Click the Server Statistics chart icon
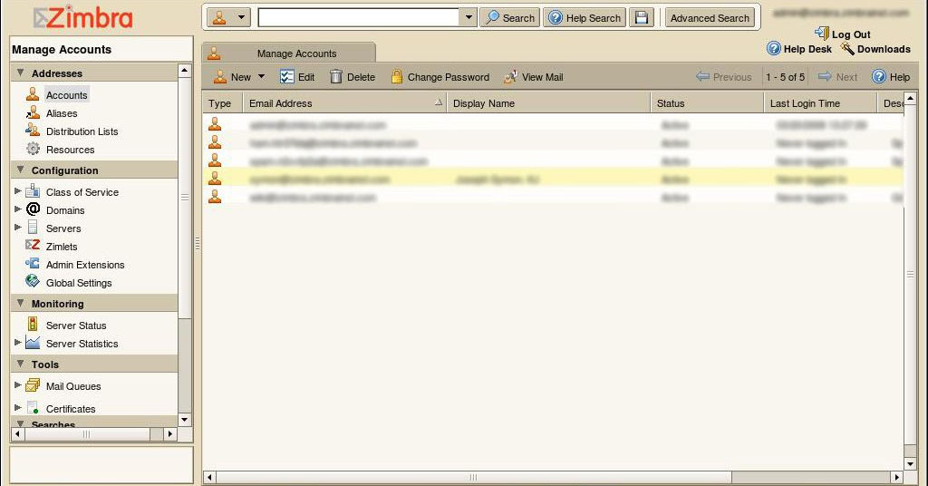Image resolution: width=928 pixels, height=486 pixels. point(33,343)
